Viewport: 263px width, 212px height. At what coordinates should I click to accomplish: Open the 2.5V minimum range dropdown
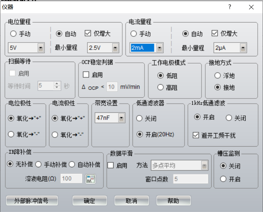pos(115,48)
